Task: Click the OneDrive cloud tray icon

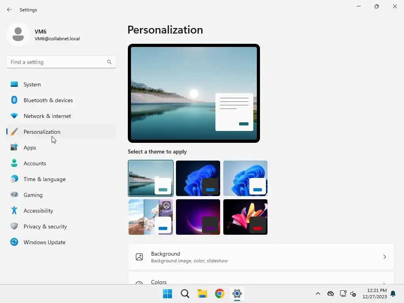Action: (331, 294)
